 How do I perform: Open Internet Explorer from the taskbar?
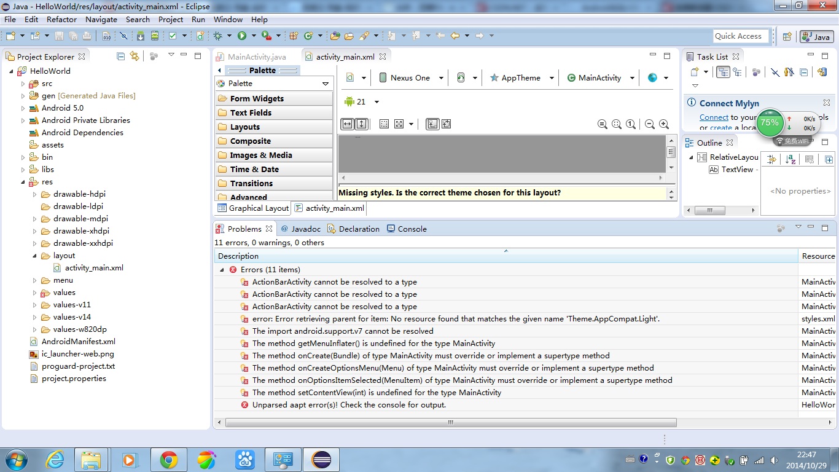55,460
